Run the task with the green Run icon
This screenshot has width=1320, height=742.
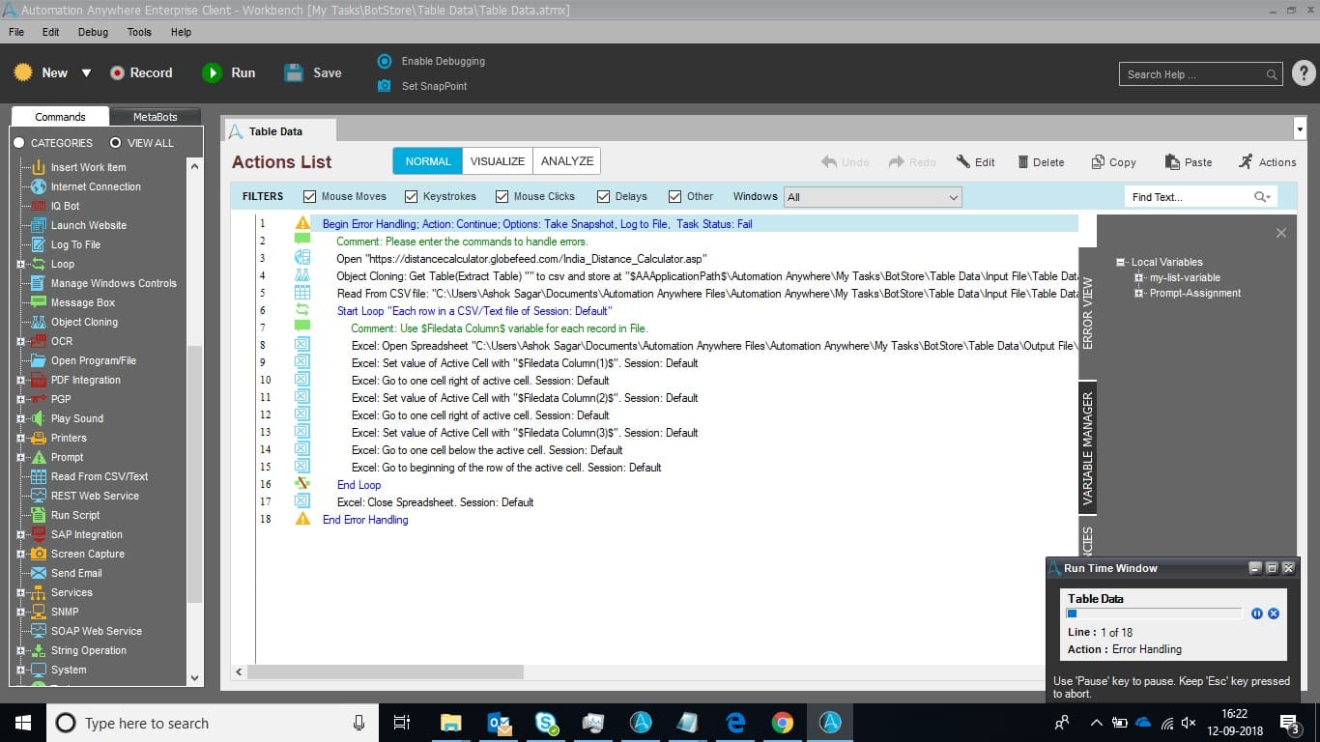[212, 72]
